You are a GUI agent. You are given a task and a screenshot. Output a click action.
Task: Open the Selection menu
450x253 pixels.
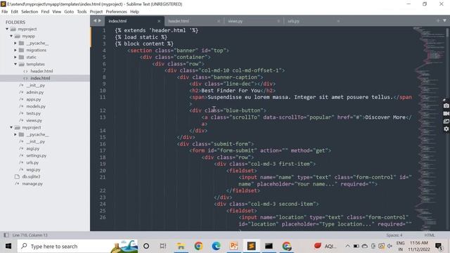point(30,12)
